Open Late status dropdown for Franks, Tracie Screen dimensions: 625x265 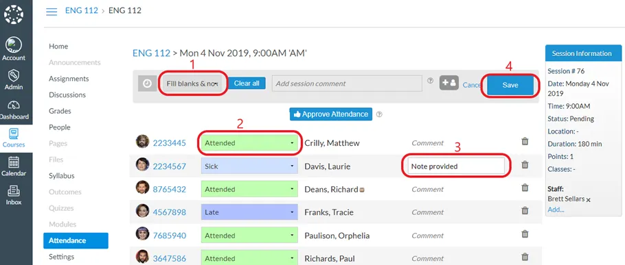(249, 212)
